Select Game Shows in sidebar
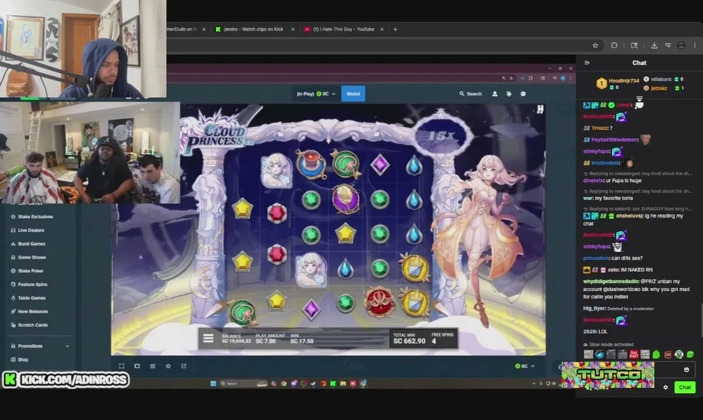The width and height of the screenshot is (703, 420). (x=32, y=257)
